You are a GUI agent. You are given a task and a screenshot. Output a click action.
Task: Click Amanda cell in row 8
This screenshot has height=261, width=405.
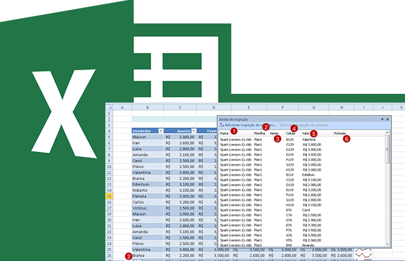click(x=148, y=155)
